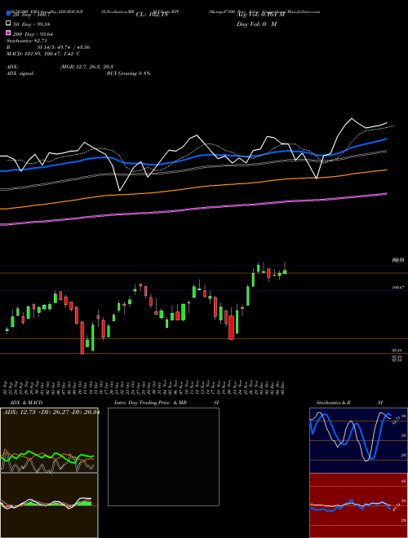Click the '(MGR) 12.7, 26.3, 20.3' ADX values
The image size is (408, 538).
86,67
